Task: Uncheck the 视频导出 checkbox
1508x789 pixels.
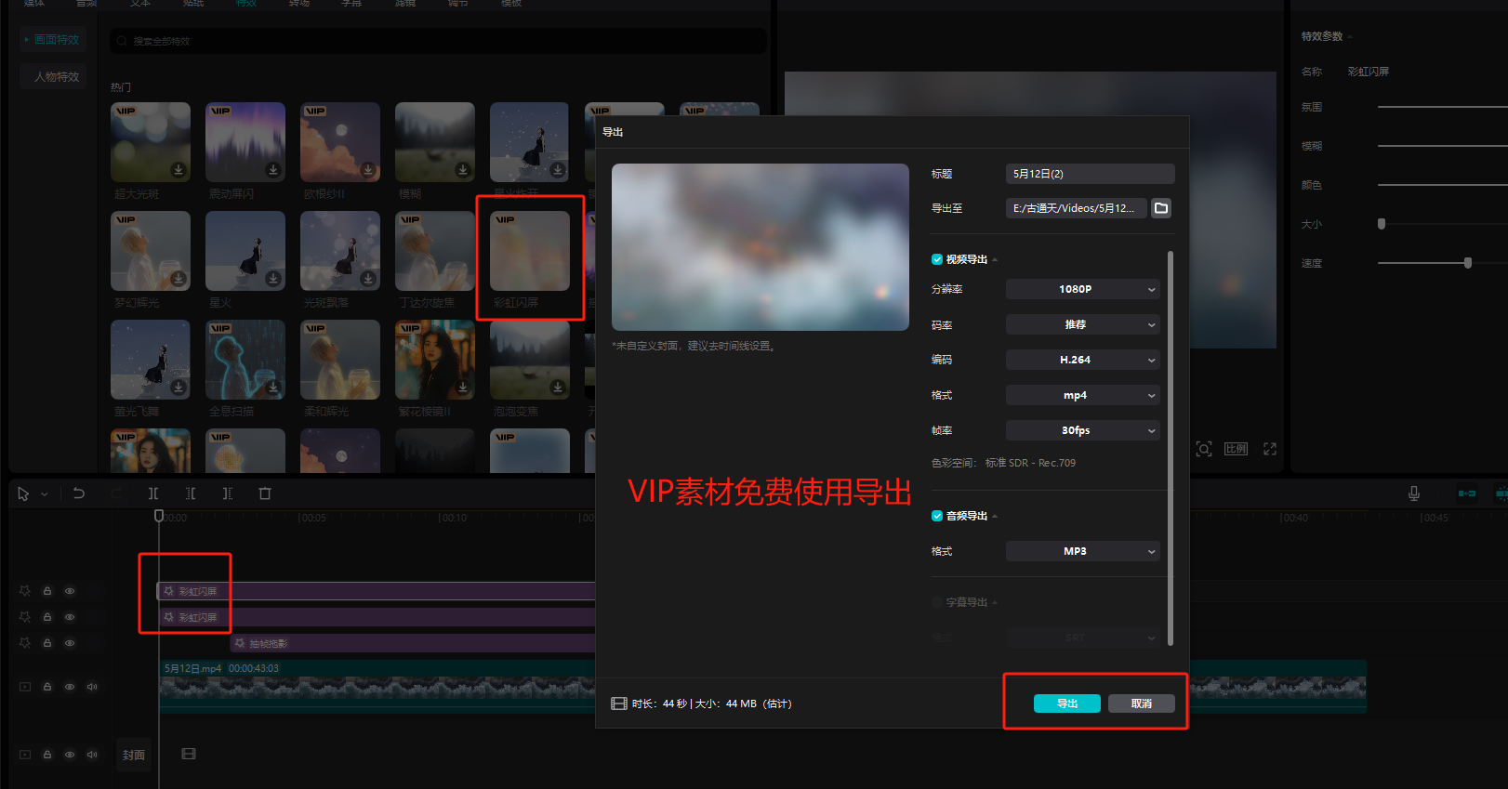Action: pos(937,259)
